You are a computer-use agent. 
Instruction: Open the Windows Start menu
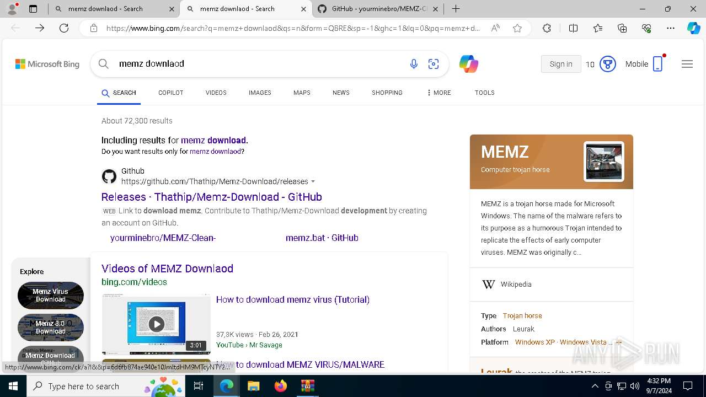tap(13, 386)
